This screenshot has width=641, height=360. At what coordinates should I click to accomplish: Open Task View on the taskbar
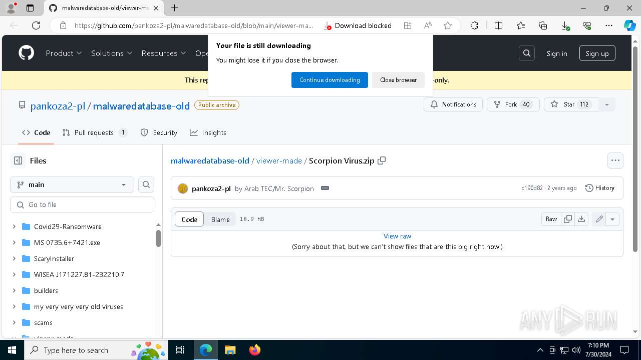coord(180,350)
